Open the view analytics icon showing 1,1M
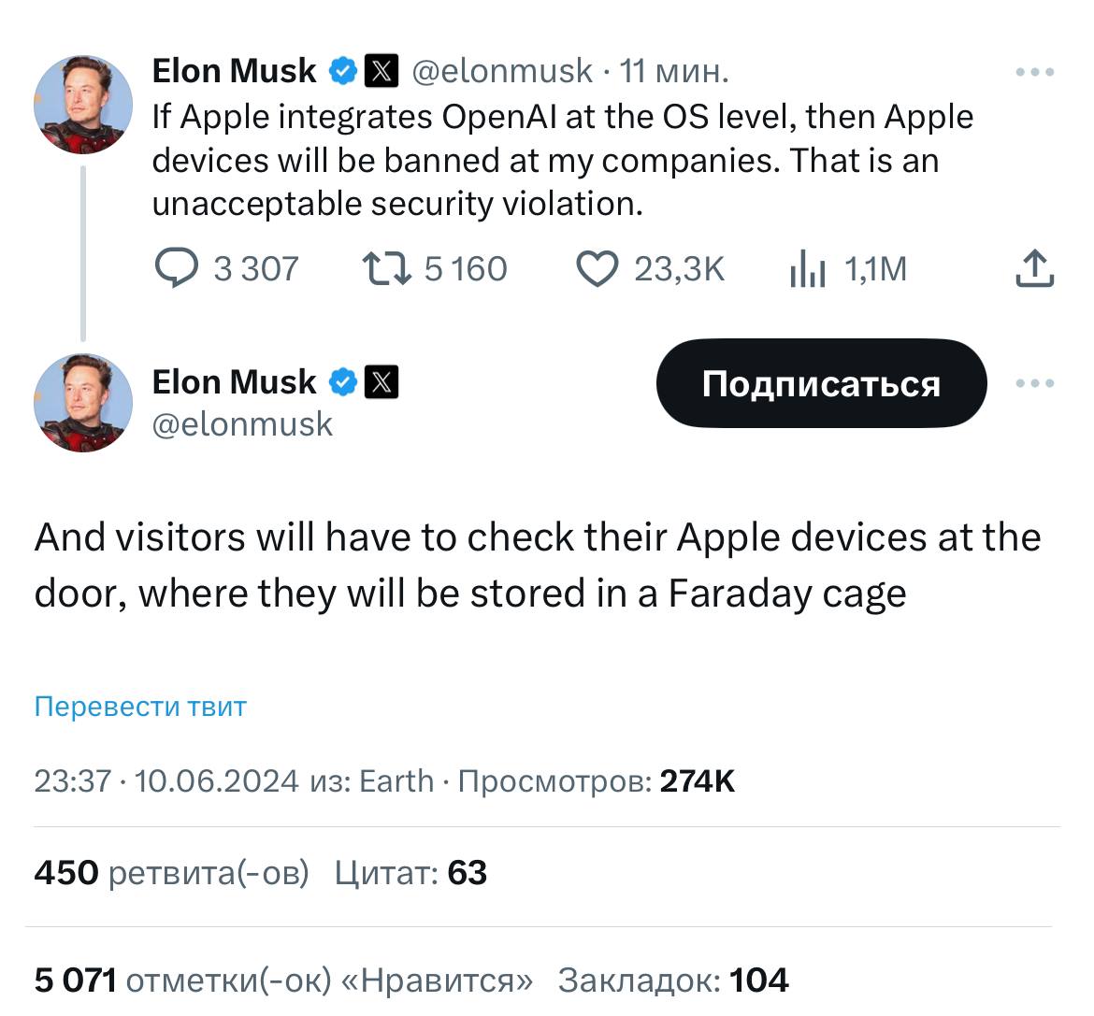 click(808, 270)
